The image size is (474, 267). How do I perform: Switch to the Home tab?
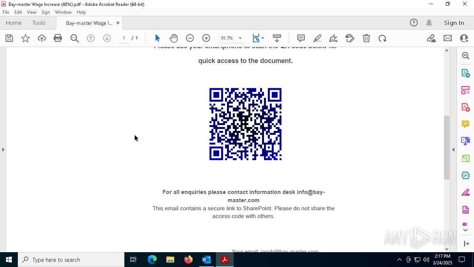(x=14, y=23)
